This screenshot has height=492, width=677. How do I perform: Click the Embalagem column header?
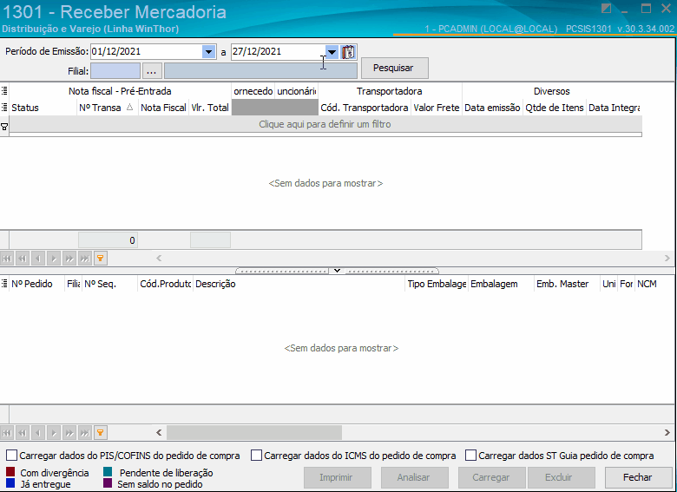[x=502, y=284]
